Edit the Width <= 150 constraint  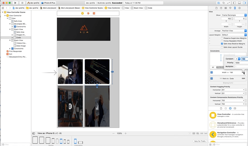point(243,72)
